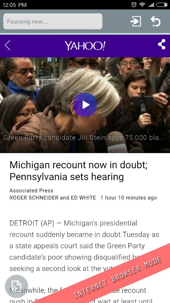
Task: Tap the undo/back curved arrow icon
Action: (x=156, y=21)
